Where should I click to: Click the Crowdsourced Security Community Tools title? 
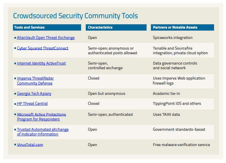point(75,16)
